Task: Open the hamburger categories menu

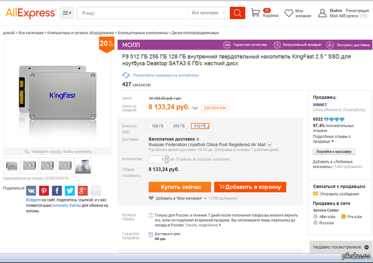Action: click(67, 13)
